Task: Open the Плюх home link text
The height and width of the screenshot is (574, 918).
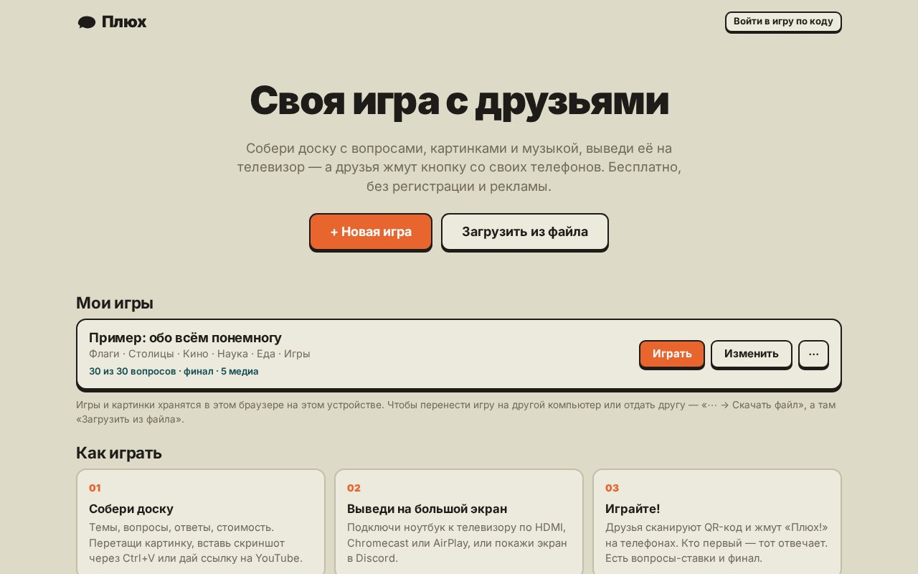Action: pyautogui.click(x=124, y=22)
